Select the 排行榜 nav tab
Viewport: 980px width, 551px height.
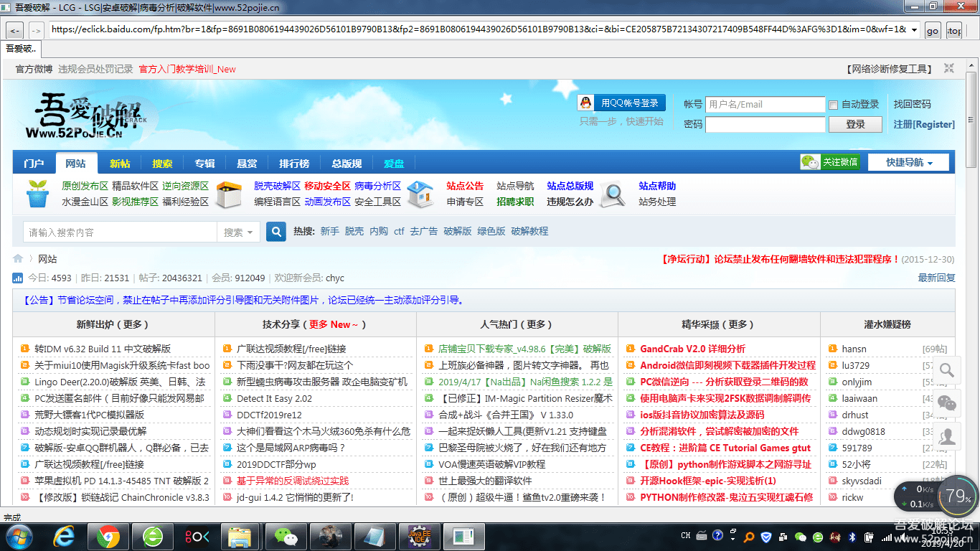point(294,164)
